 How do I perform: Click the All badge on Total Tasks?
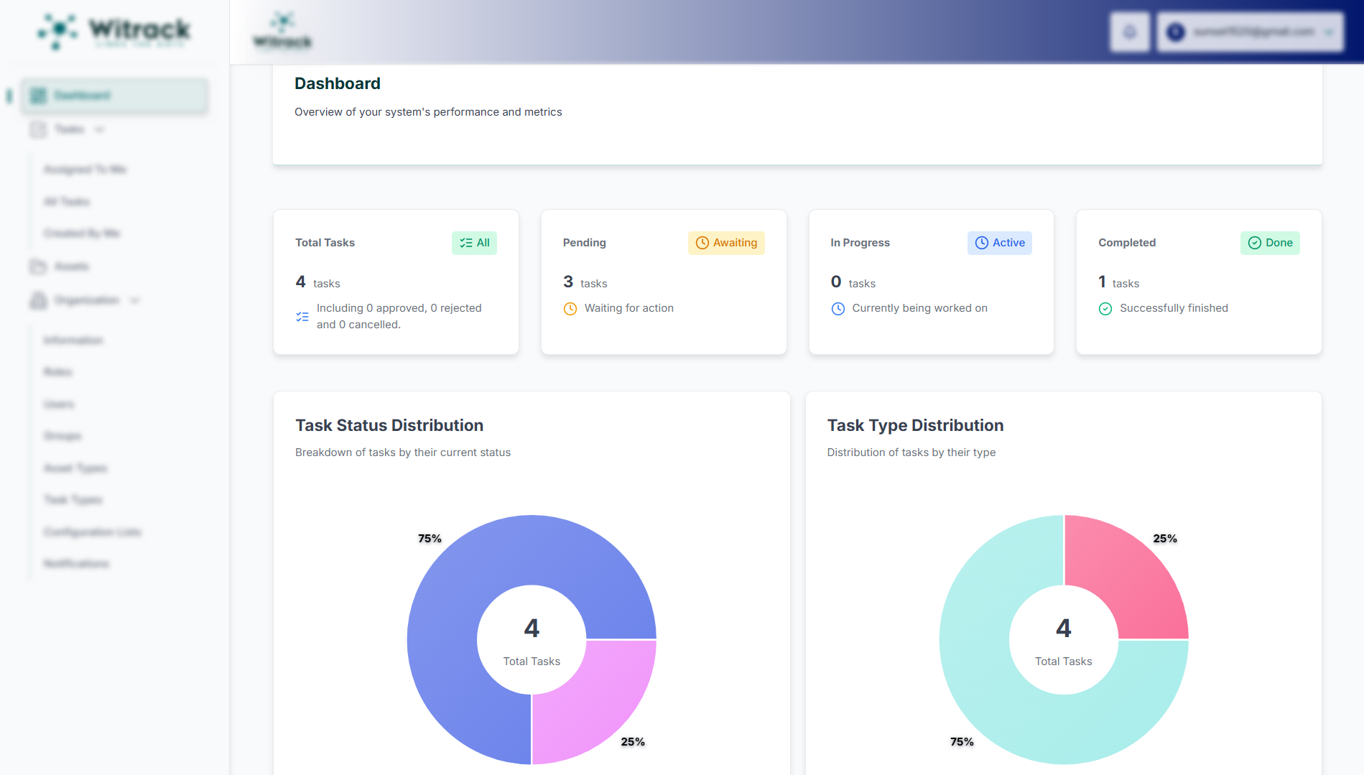point(474,243)
